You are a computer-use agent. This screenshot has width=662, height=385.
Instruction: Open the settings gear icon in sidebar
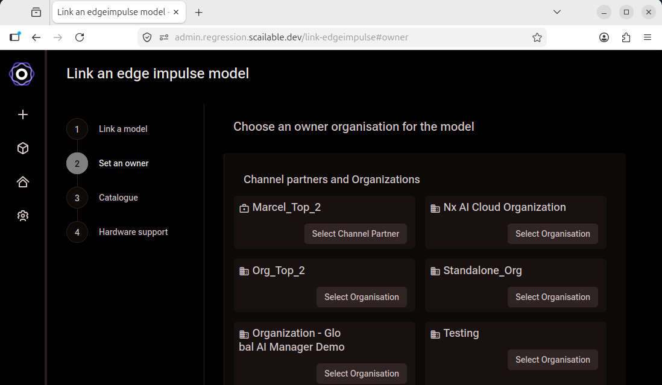click(23, 216)
